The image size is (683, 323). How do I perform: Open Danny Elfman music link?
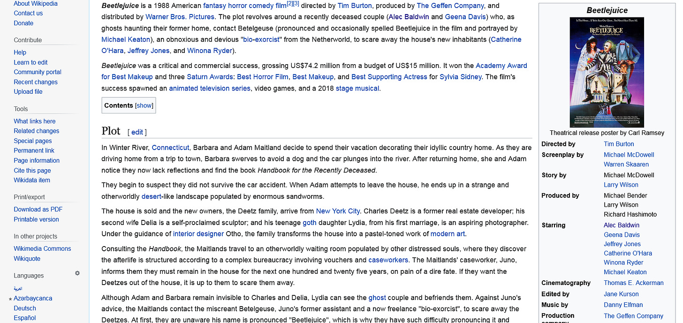click(623, 305)
